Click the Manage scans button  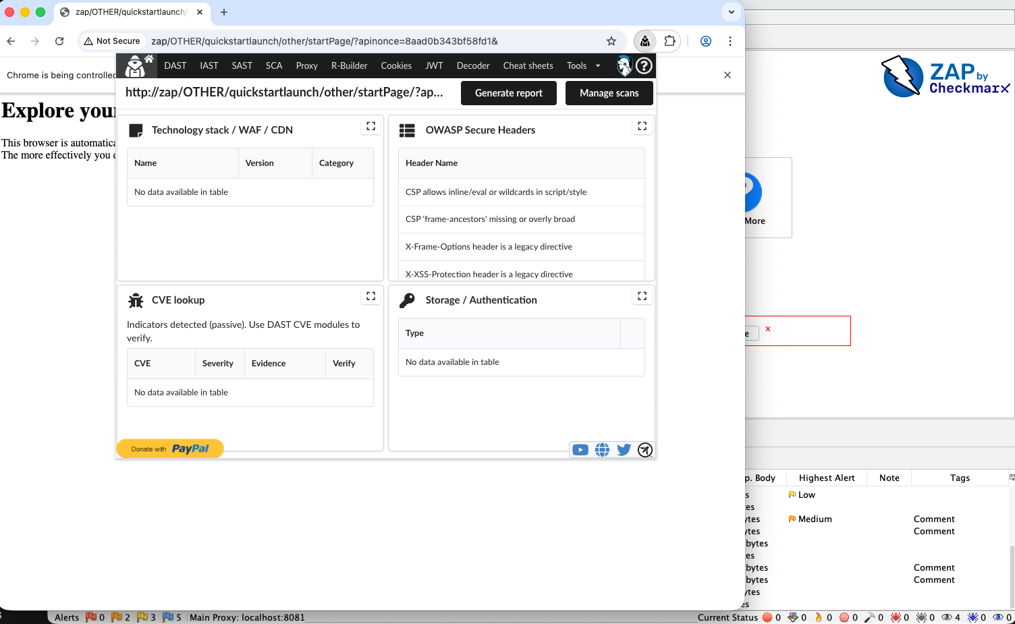[609, 92]
